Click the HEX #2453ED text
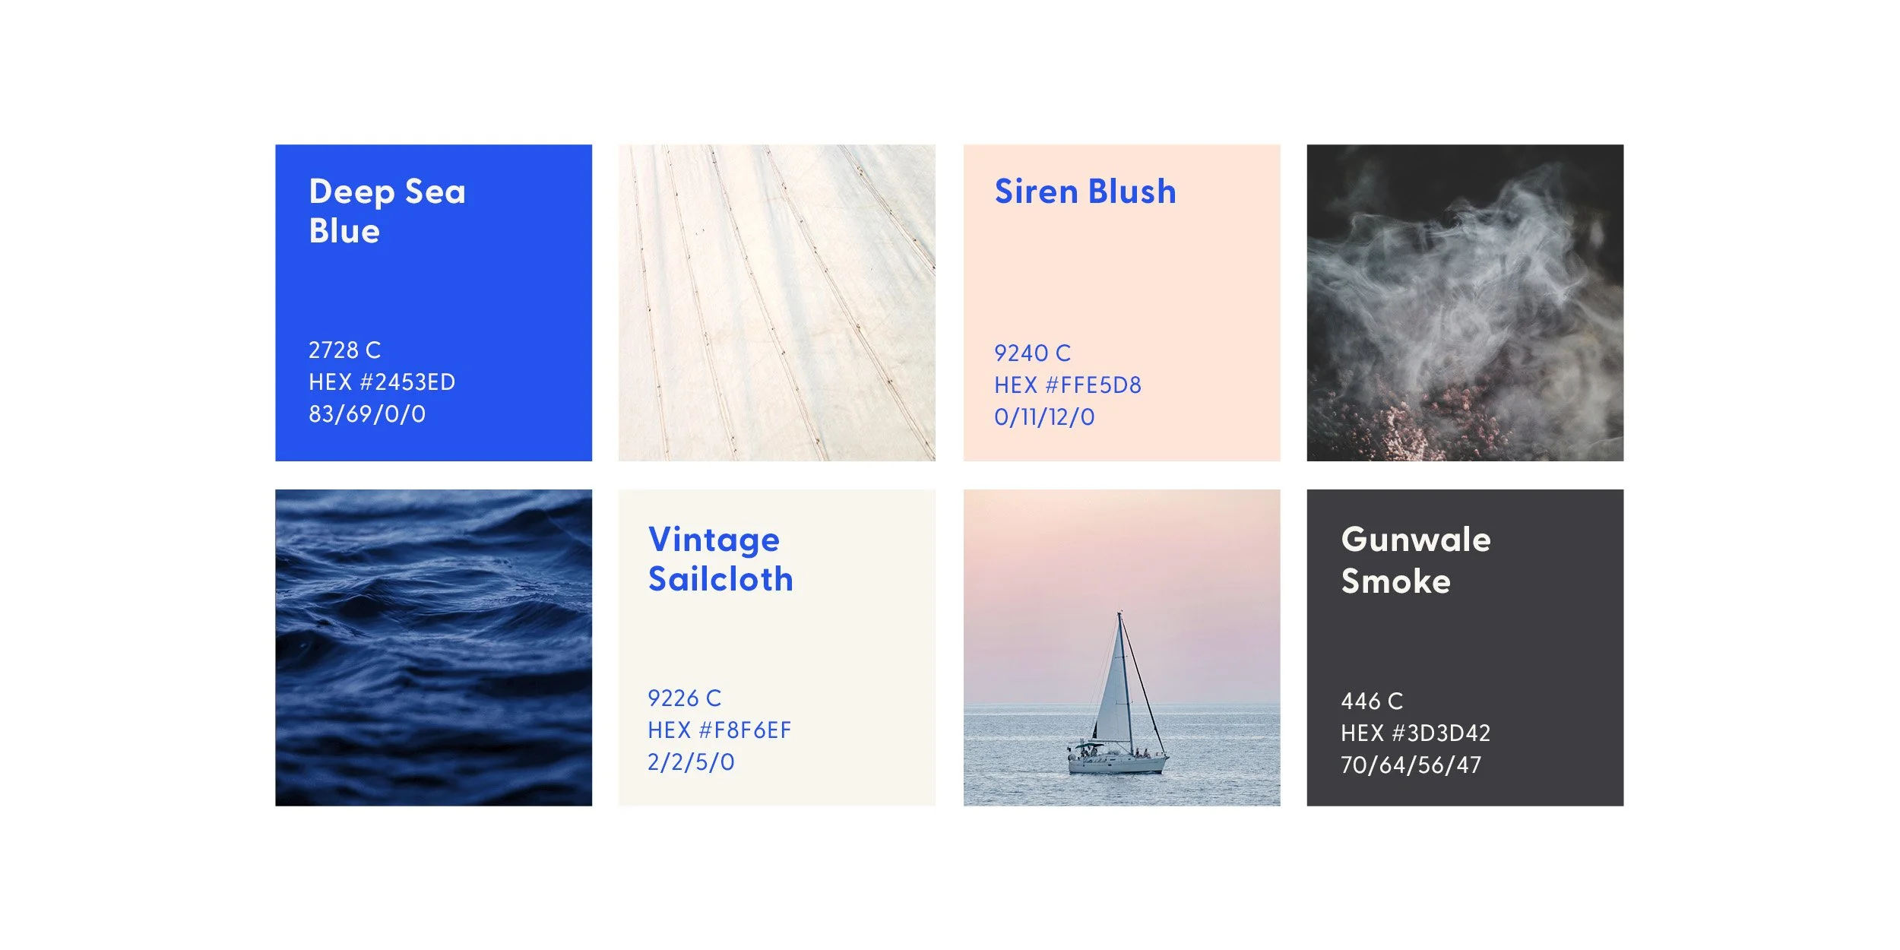This screenshot has width=1900, height=950. (382, 382)
